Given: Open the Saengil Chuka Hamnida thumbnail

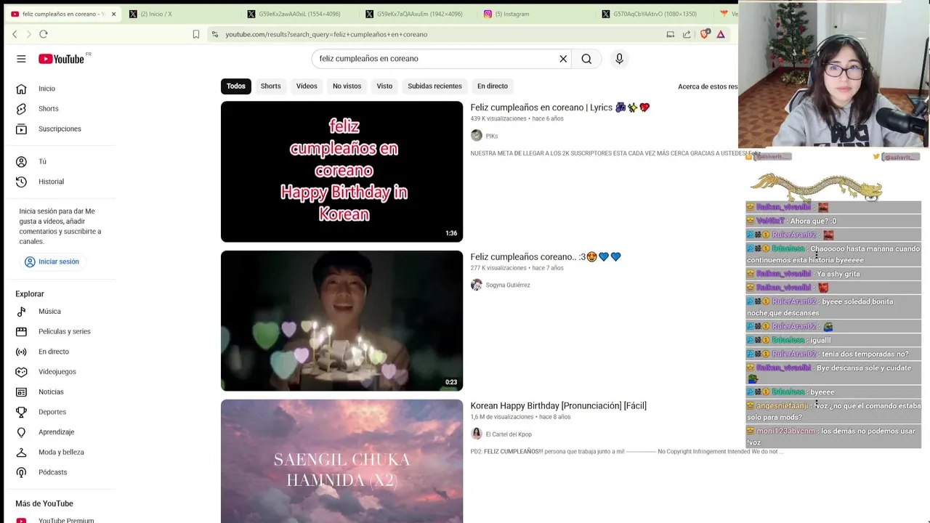Looking at the screenshot, I should [x=341, y=461].
